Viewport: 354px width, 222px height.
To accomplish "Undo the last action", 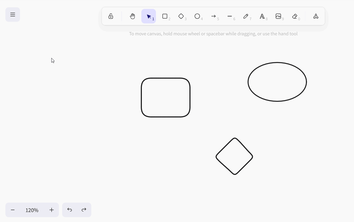I will (70, 210).
